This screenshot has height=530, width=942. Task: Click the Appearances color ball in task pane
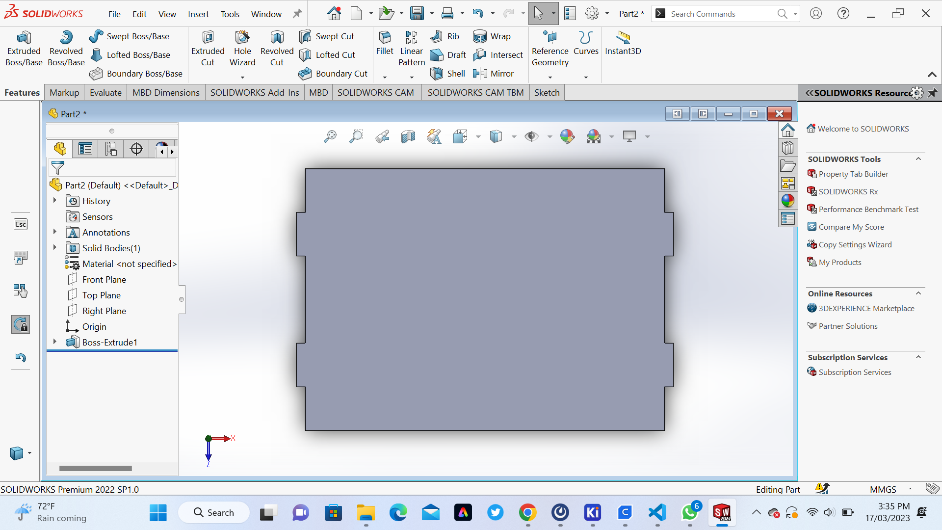click(787, 201)
